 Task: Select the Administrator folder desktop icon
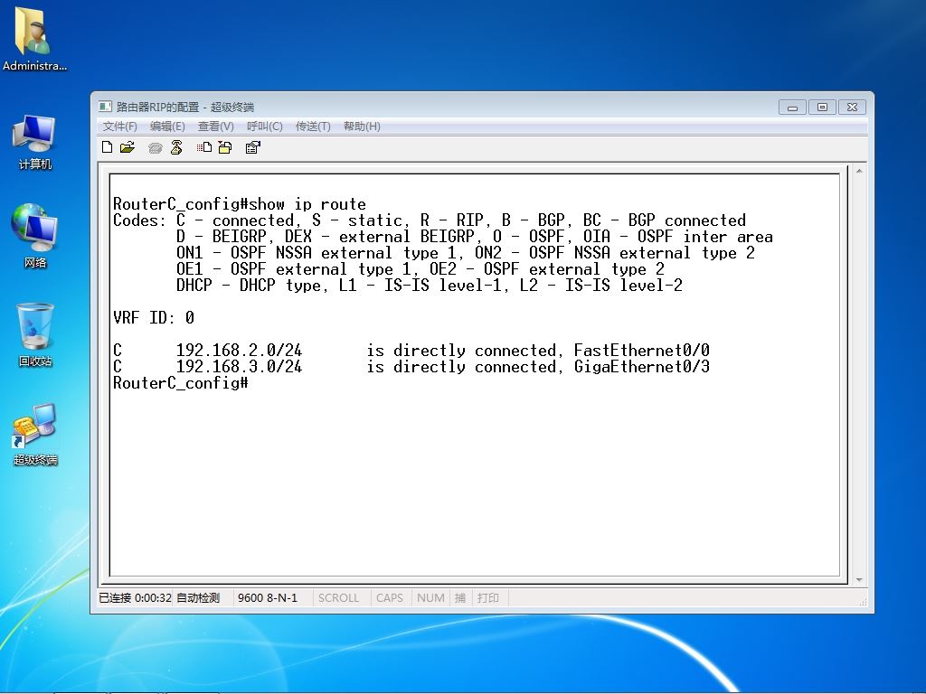(x=34, y=39)
